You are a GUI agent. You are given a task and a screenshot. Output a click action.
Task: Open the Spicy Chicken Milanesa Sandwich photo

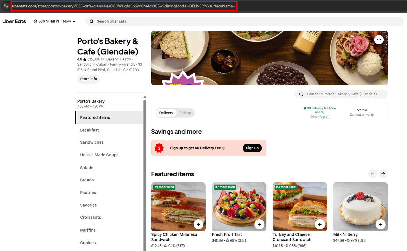tap(178, 207)
